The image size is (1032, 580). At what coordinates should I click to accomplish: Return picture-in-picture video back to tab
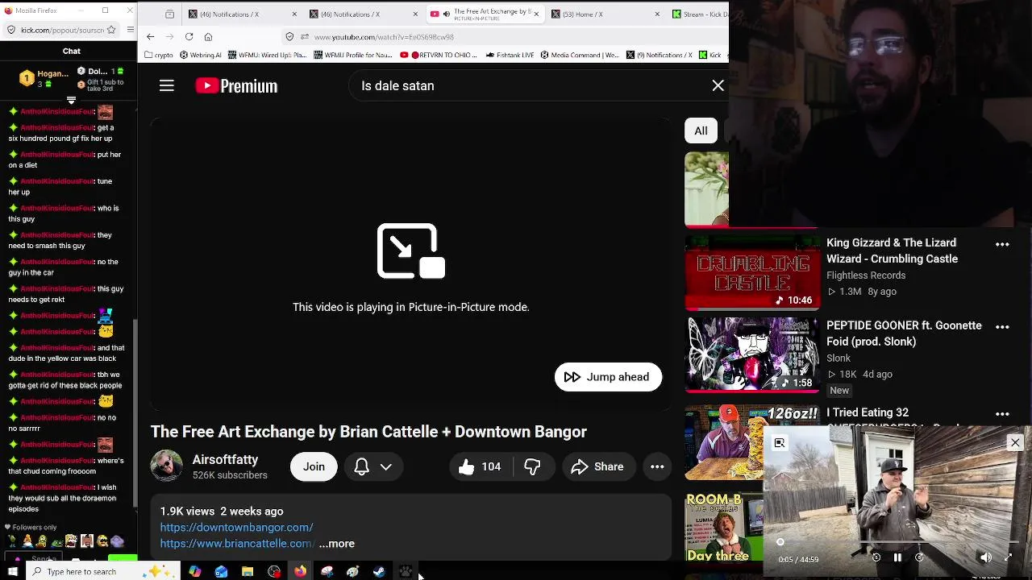pyautogui.click(x=780, y=442)
